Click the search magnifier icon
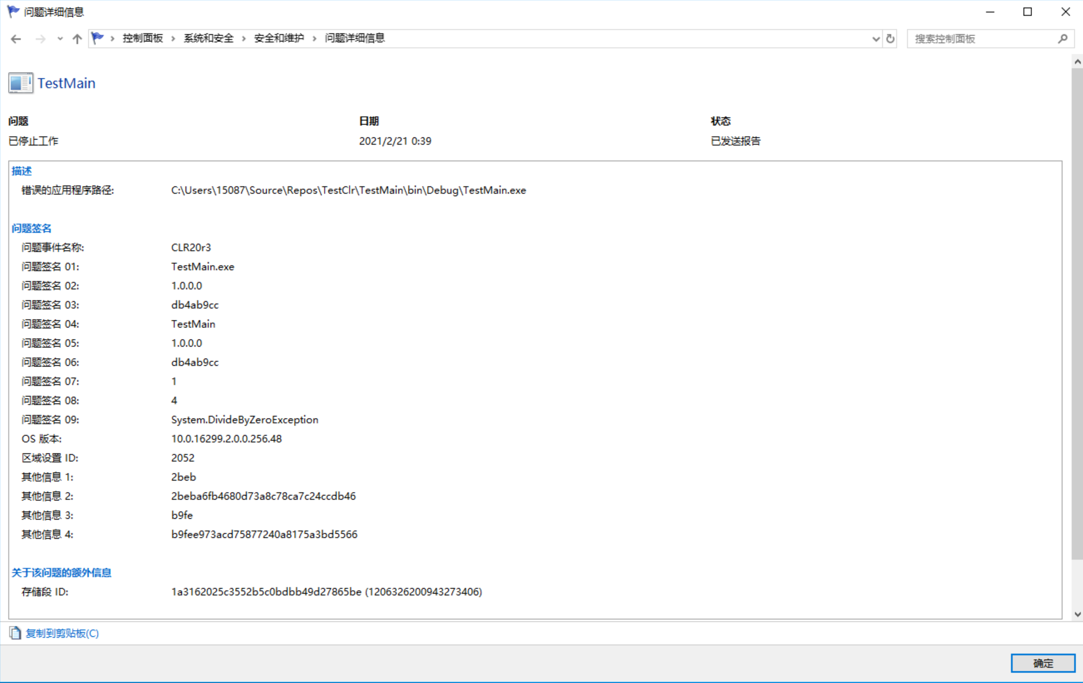Viewport: 1083px width, 683px height. pos(1062,39)
